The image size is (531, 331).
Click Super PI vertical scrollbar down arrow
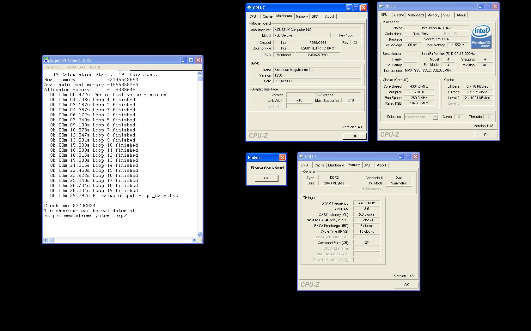(199, 235)
